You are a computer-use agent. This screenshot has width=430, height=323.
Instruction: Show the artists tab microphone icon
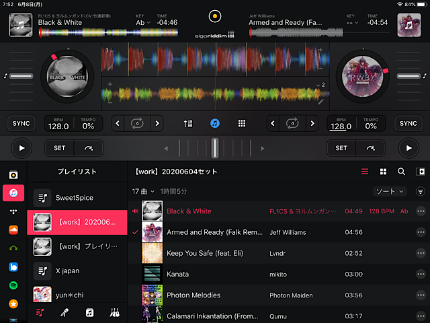tap(64, 312)
